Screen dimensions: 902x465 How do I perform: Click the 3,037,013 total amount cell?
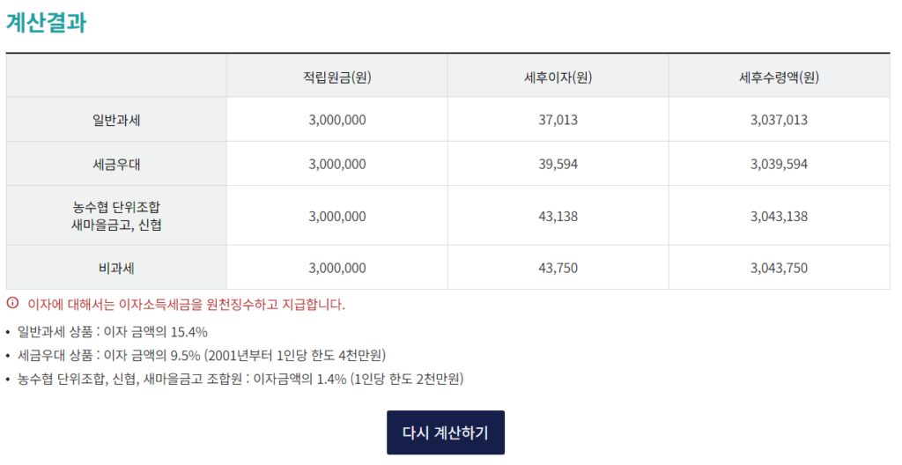tap(779, 120)
